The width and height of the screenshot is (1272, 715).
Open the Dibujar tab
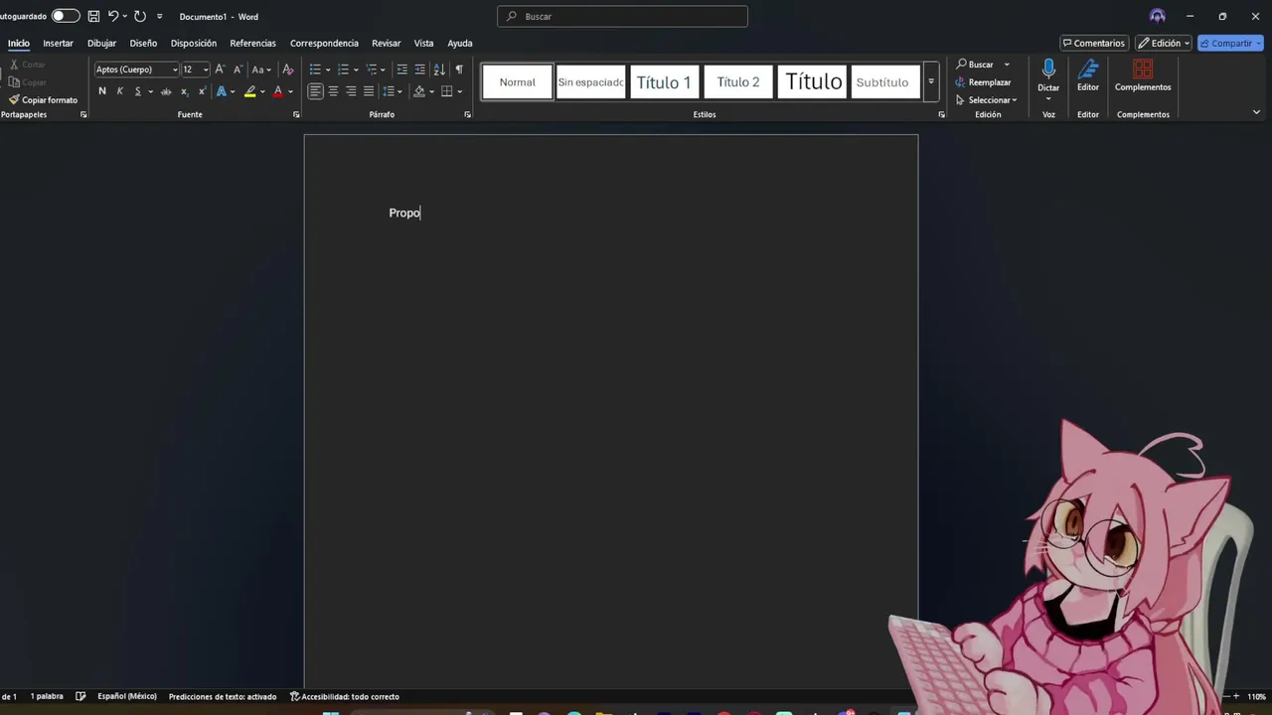[x=101, y=43]
